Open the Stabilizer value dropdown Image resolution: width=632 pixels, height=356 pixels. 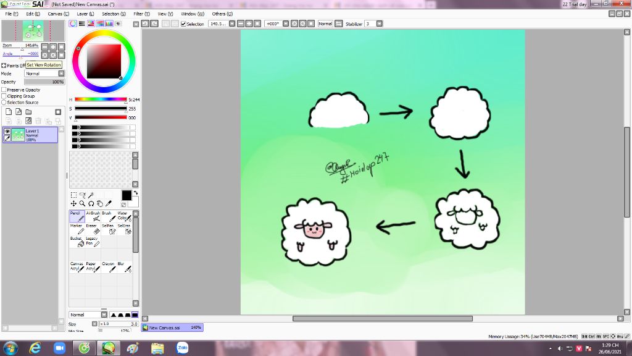pyautogui.click(x=380, y=24)
